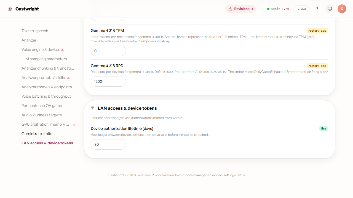353x198 pixels.
Task: Click the v1.6.0 version pill
Action: (302, 9)
